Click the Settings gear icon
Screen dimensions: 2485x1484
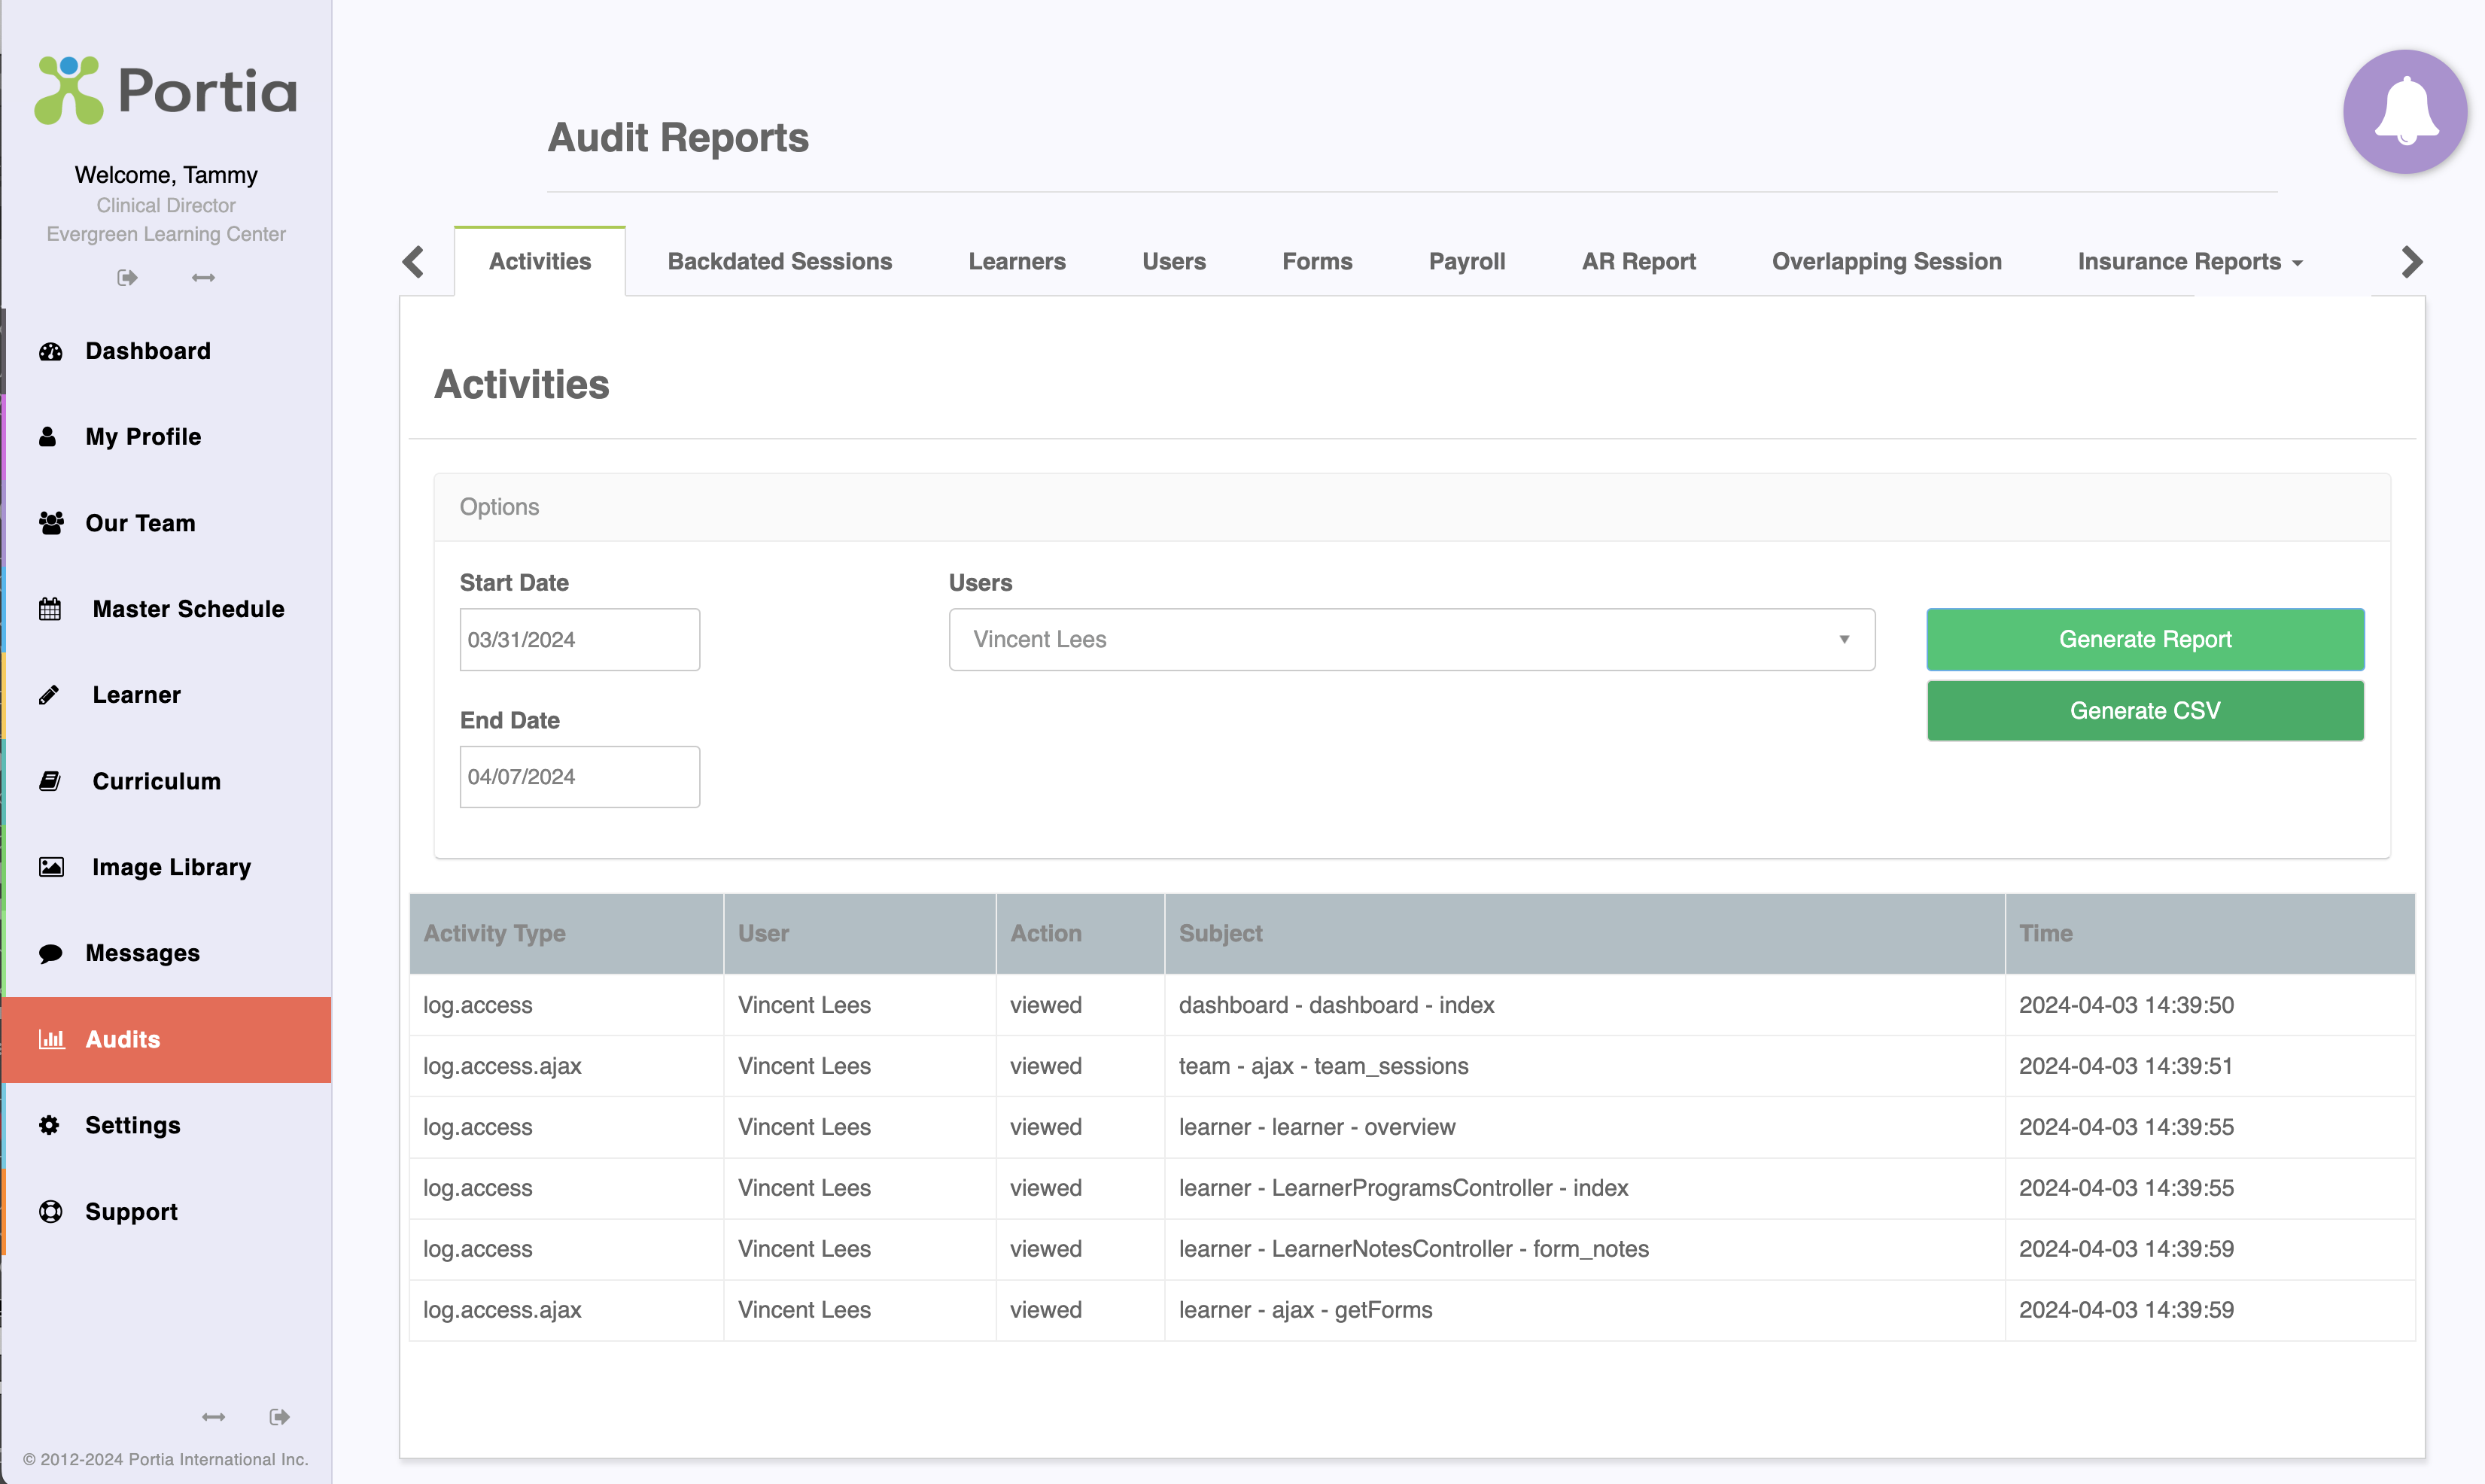pyautogui.click(x=49, y=1125)
